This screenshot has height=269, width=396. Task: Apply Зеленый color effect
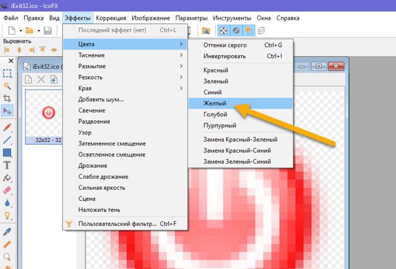(x=241, y=81)
